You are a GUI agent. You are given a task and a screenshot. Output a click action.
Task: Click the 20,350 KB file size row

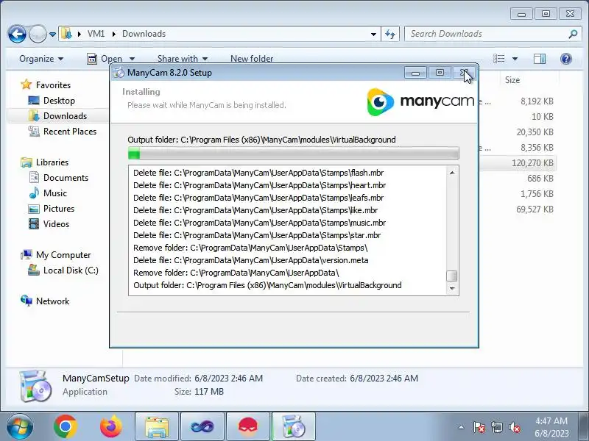[x=535, y=132]
